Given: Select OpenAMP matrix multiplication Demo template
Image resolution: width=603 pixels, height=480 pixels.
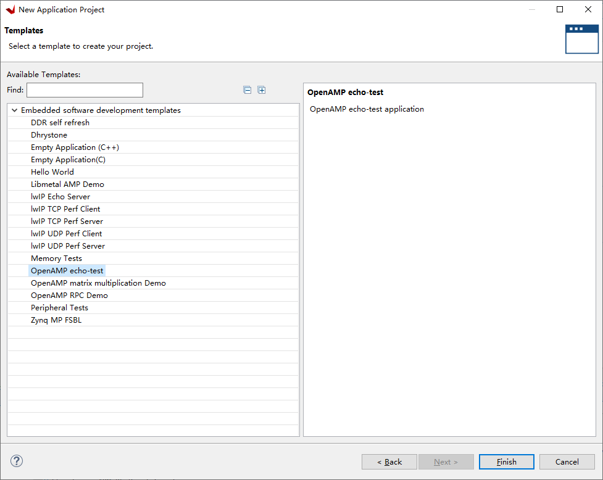Looking at the screenshot, I should [x=99, y=283].
